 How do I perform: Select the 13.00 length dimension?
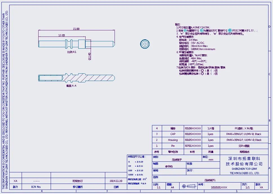point(61,35)
